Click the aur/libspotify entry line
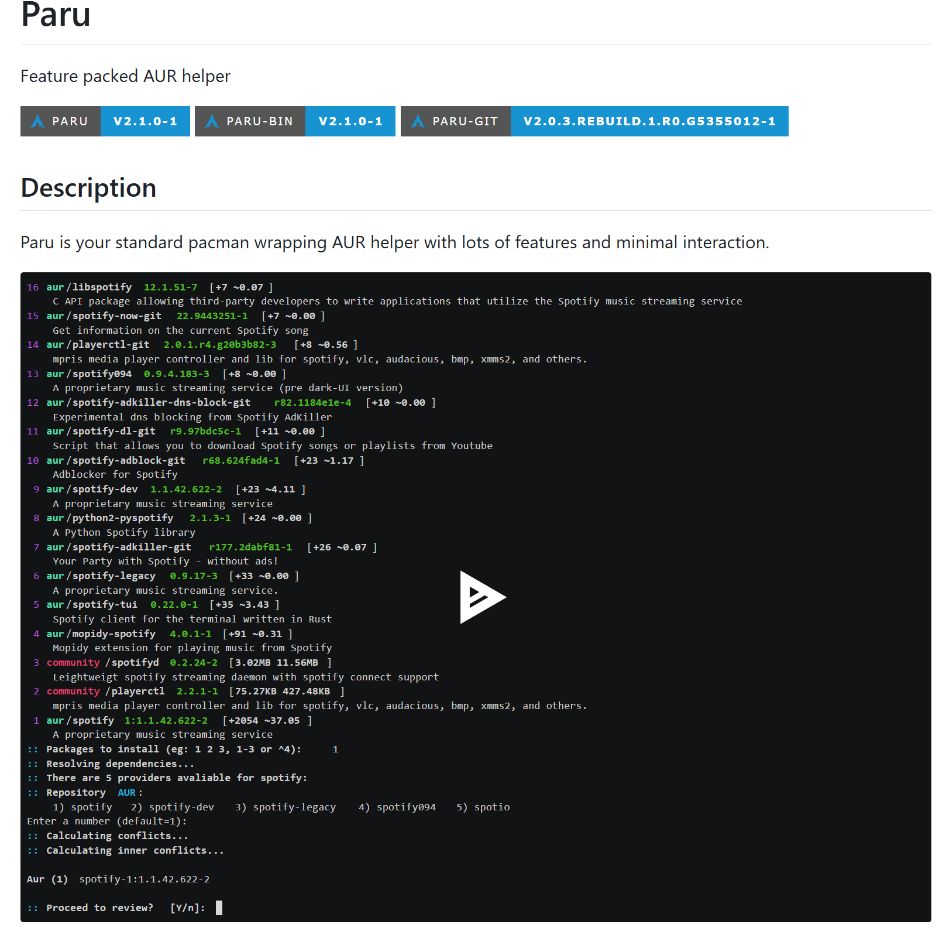 (150, 287)
